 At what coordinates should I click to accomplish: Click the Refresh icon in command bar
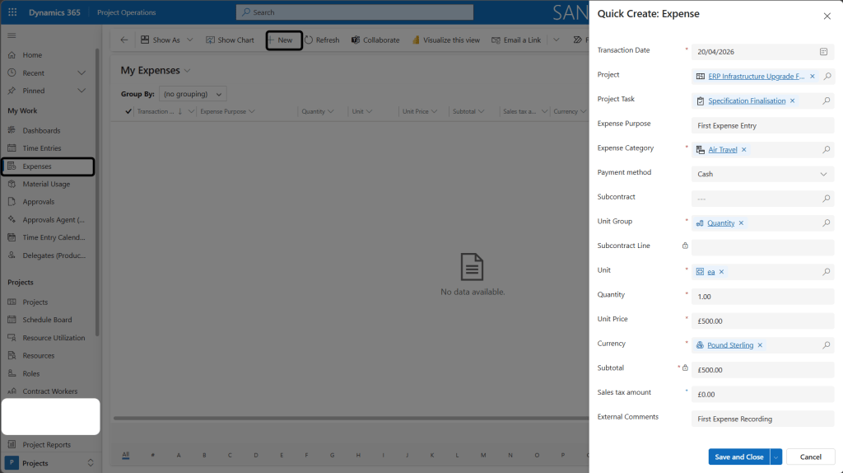(x=309, y=40)
